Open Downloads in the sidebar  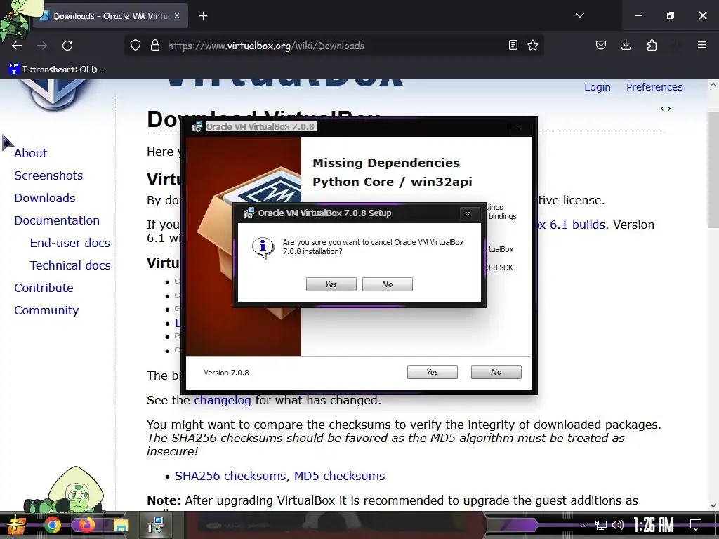pyautogui.click(x=44, y=198)
